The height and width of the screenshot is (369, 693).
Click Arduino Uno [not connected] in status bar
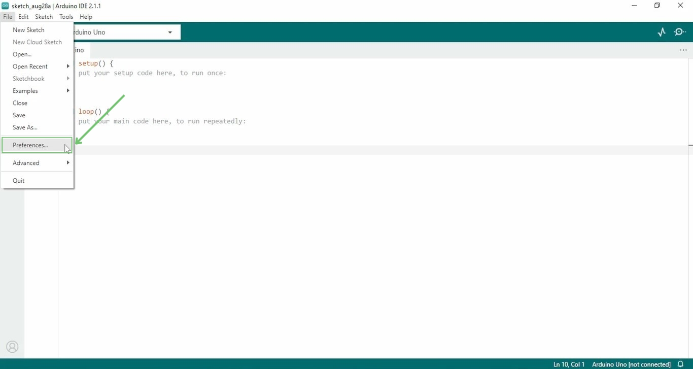click(x=631, y=364)
